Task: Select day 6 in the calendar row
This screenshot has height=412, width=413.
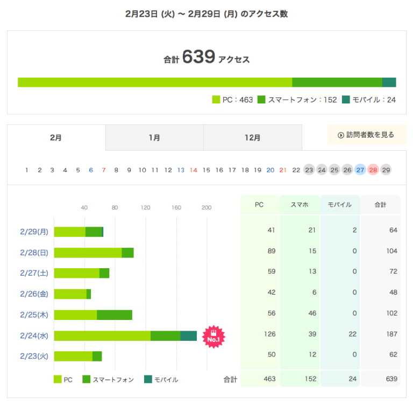Action: pos(91,170)
